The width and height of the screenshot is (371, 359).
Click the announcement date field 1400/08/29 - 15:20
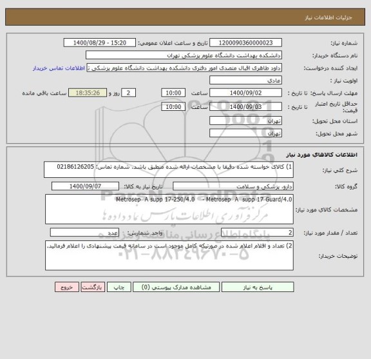click(x=100, y=43)
